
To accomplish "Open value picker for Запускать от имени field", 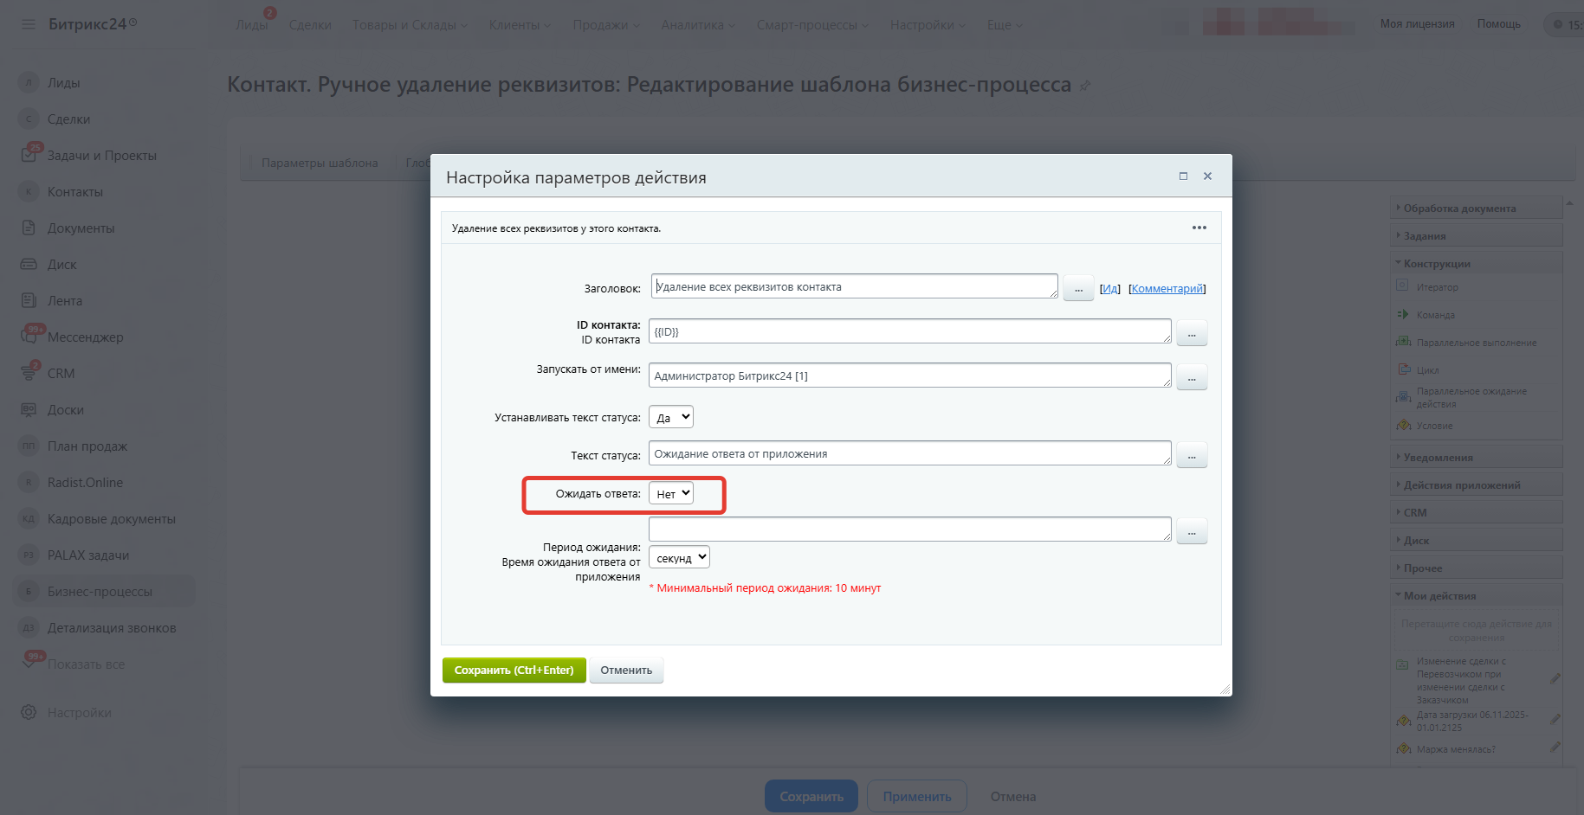I will pyautogui.click(x=1192, y=377).
